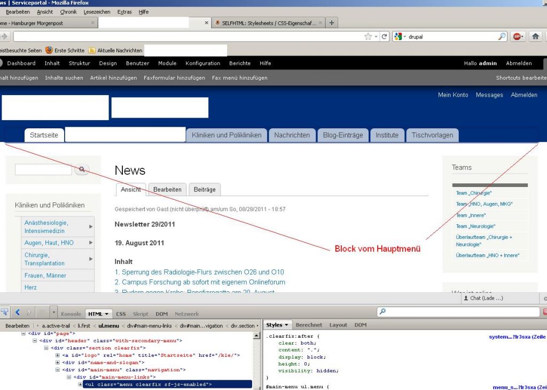Collapse the div id main-menu node

pos(58,370)
